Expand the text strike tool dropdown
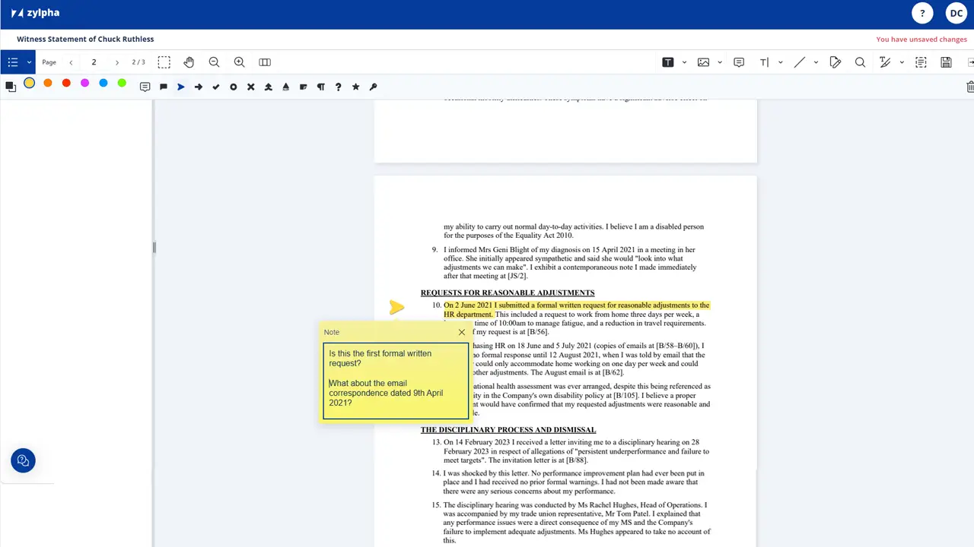The height and width of the screenshot is (547, 974). pos(902,62)
